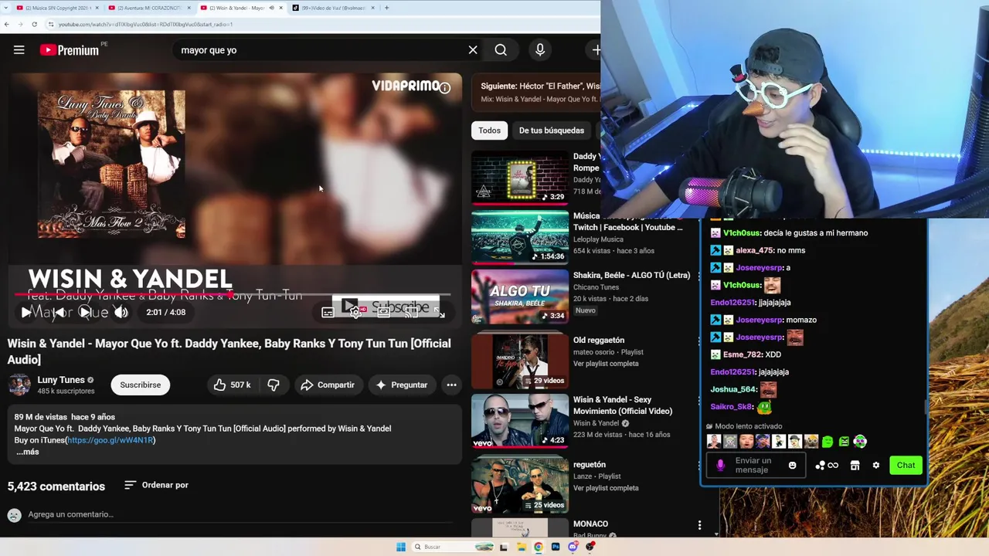Play the video with the play button
The width and height of the screenshot is (989, 556).
[x=26, y=312]
